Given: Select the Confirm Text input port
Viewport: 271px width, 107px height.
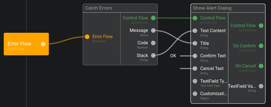Looking at the screenshot, I should click(x=195, y=56).
